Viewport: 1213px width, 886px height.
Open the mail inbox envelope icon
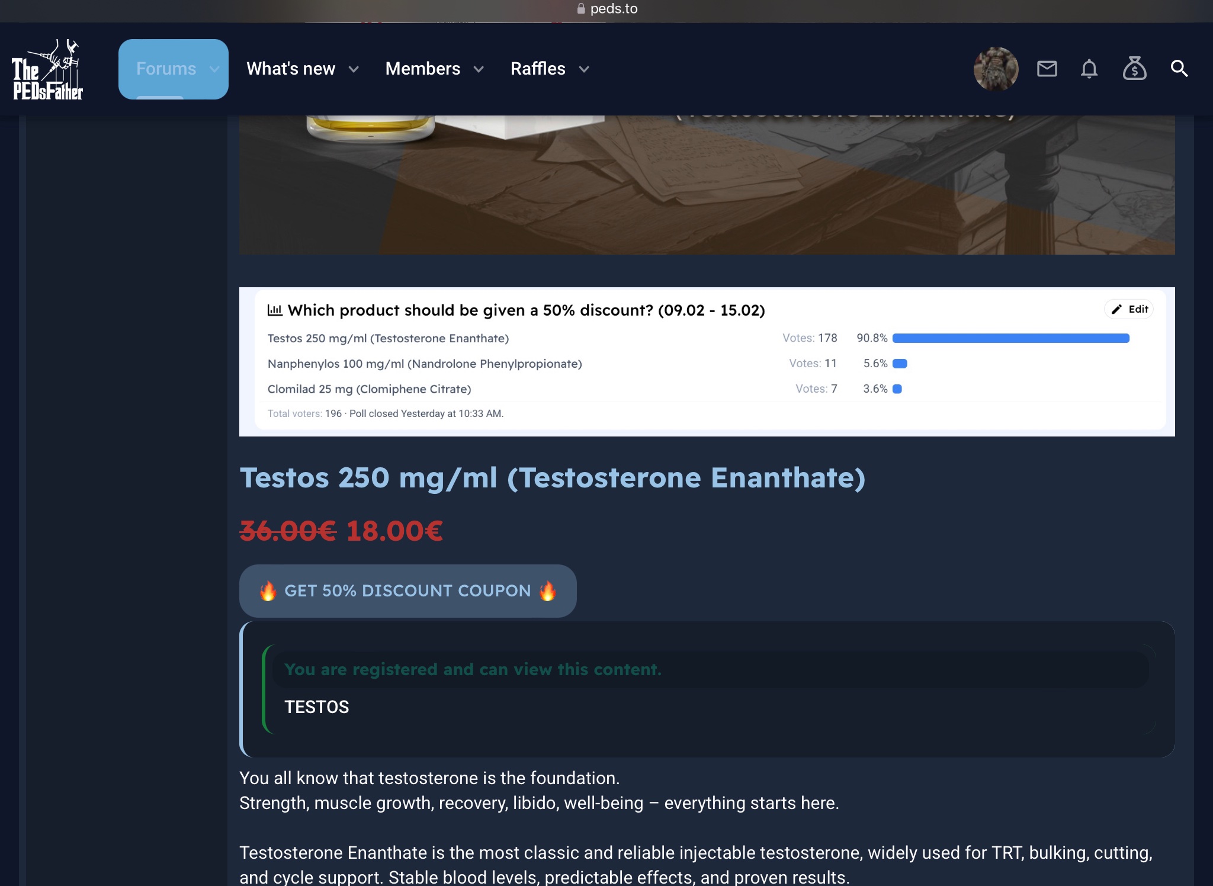pyautogui.click(x=1047, y=69)
